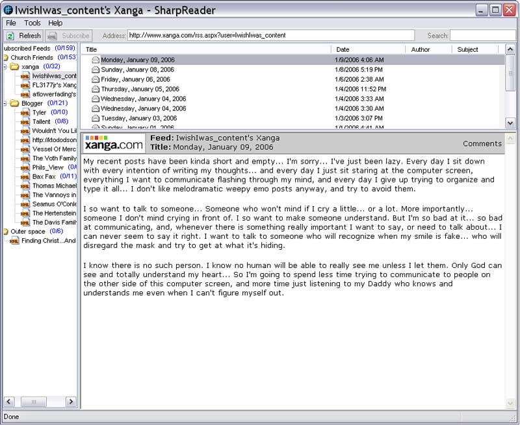Viewport: 520px width, 425px height.
Task: Open the Vessel Of Mercy feed
Action: point(54,149)
